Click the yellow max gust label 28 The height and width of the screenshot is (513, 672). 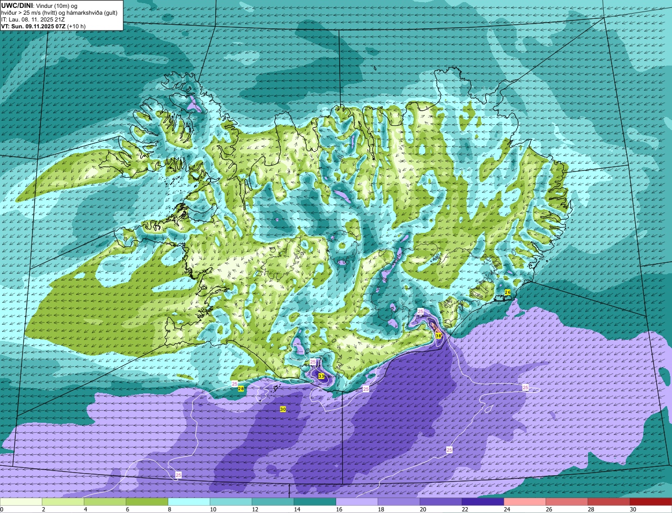pyautogui.click(x=241, y=389)
